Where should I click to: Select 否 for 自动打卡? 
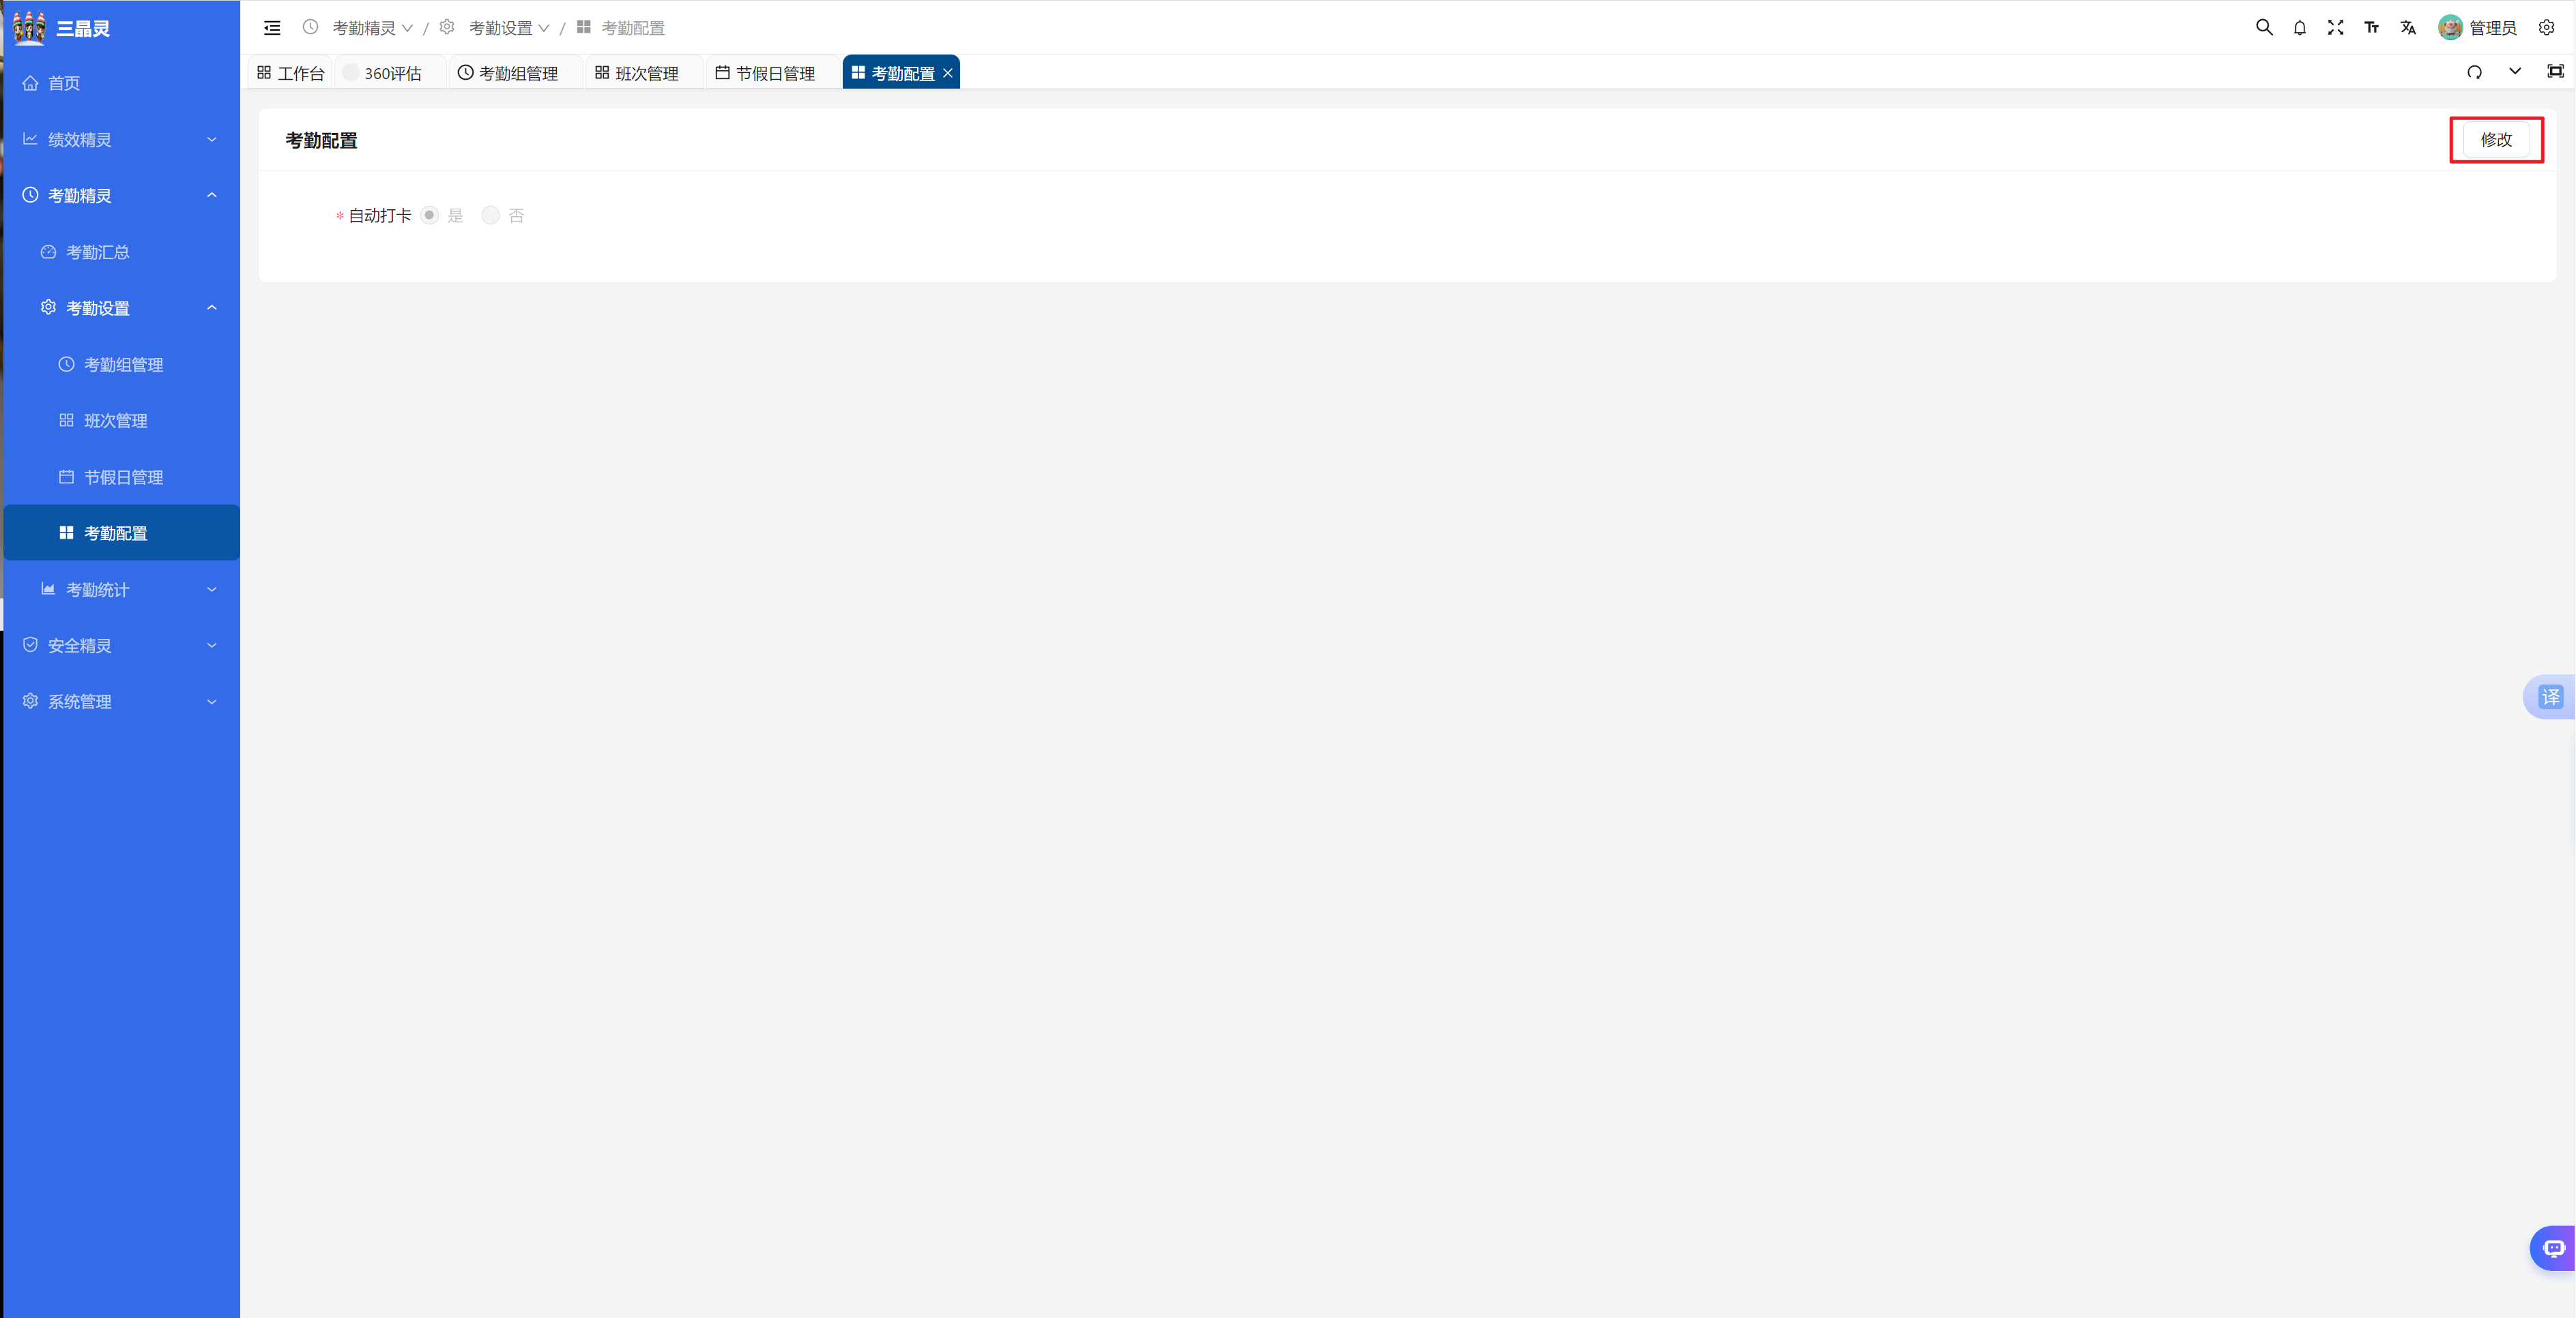[491, 215]
